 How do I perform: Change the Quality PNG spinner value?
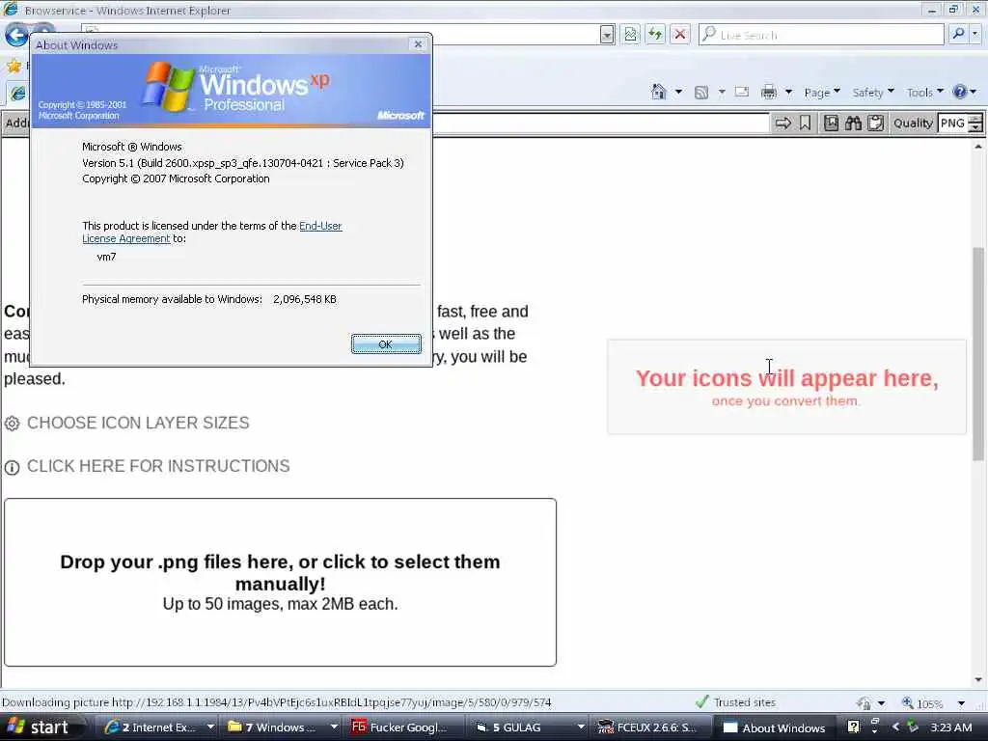[x=974, y=123]
